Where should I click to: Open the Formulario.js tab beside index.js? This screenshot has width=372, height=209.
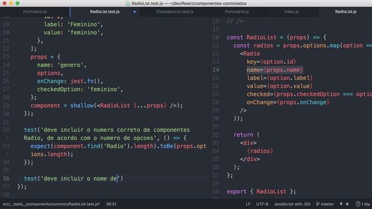coord(237,12)
